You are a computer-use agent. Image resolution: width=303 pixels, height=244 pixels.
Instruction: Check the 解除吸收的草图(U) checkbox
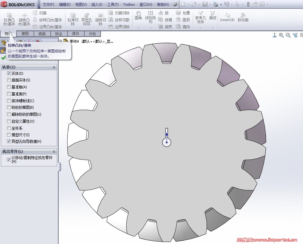click(x=9, y=114)
